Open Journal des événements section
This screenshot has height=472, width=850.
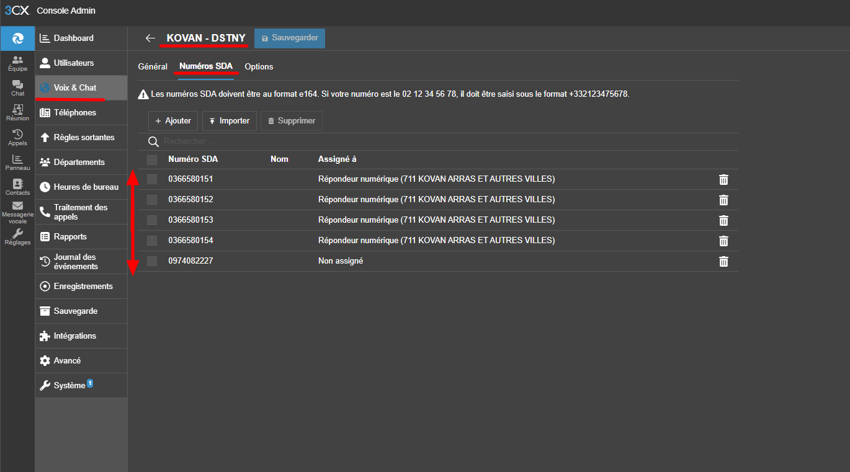(x=81, y=262)
